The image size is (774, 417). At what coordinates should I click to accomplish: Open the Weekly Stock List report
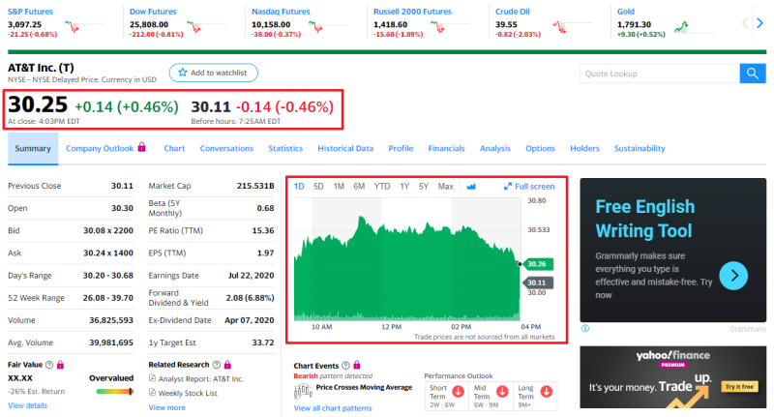click(188, 394)
